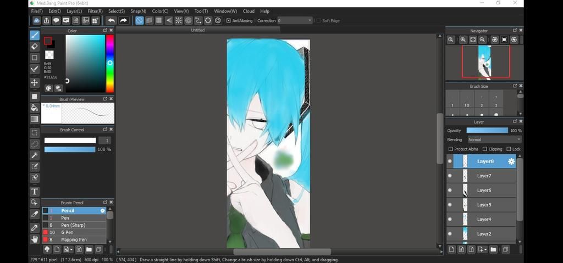Open add-brush dropdown arrow in Brush panel

pos(71,249)
